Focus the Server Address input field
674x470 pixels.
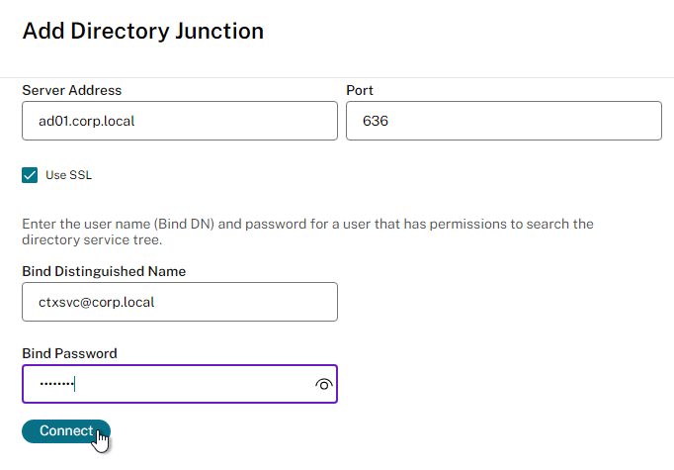[x=180, y=121]
